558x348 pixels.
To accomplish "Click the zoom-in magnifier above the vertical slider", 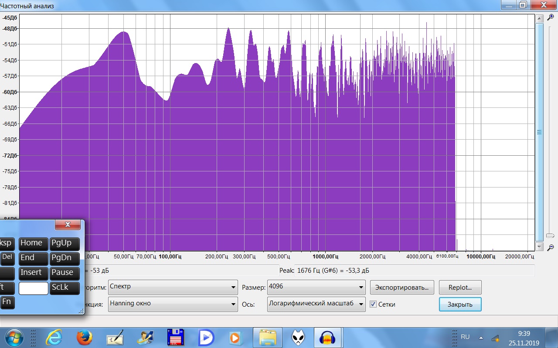I will 551,17.
